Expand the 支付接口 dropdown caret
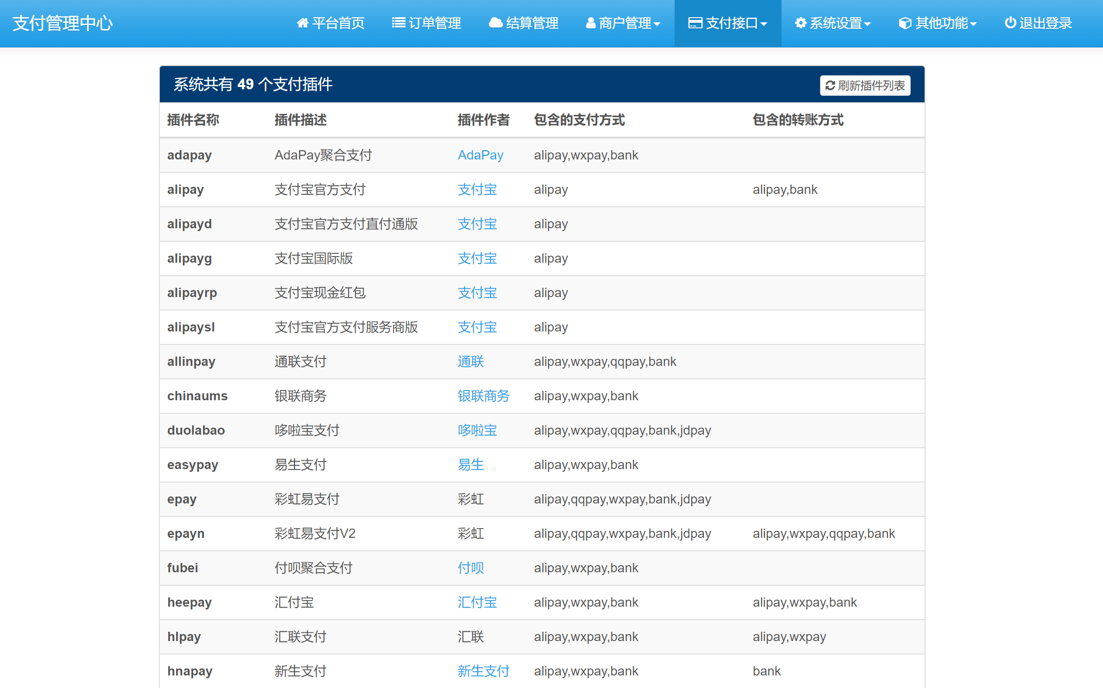This screenshot has width=1103, height=688. (763, 24)
